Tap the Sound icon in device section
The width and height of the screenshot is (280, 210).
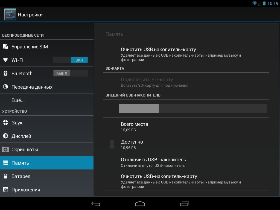point(5,122)
